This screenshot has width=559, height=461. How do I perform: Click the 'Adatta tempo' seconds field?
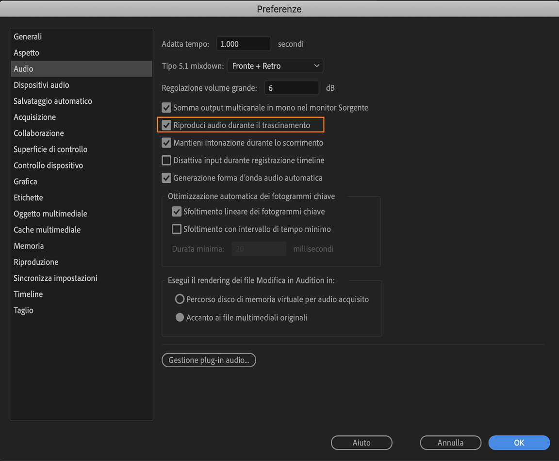244,44
